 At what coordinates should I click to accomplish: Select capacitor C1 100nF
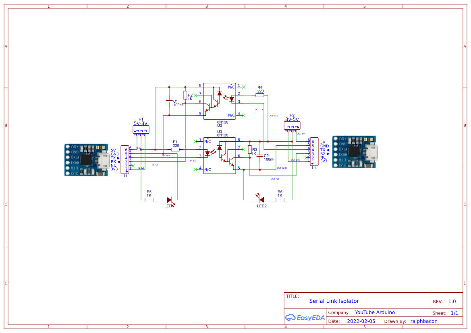tap(169, 101)
